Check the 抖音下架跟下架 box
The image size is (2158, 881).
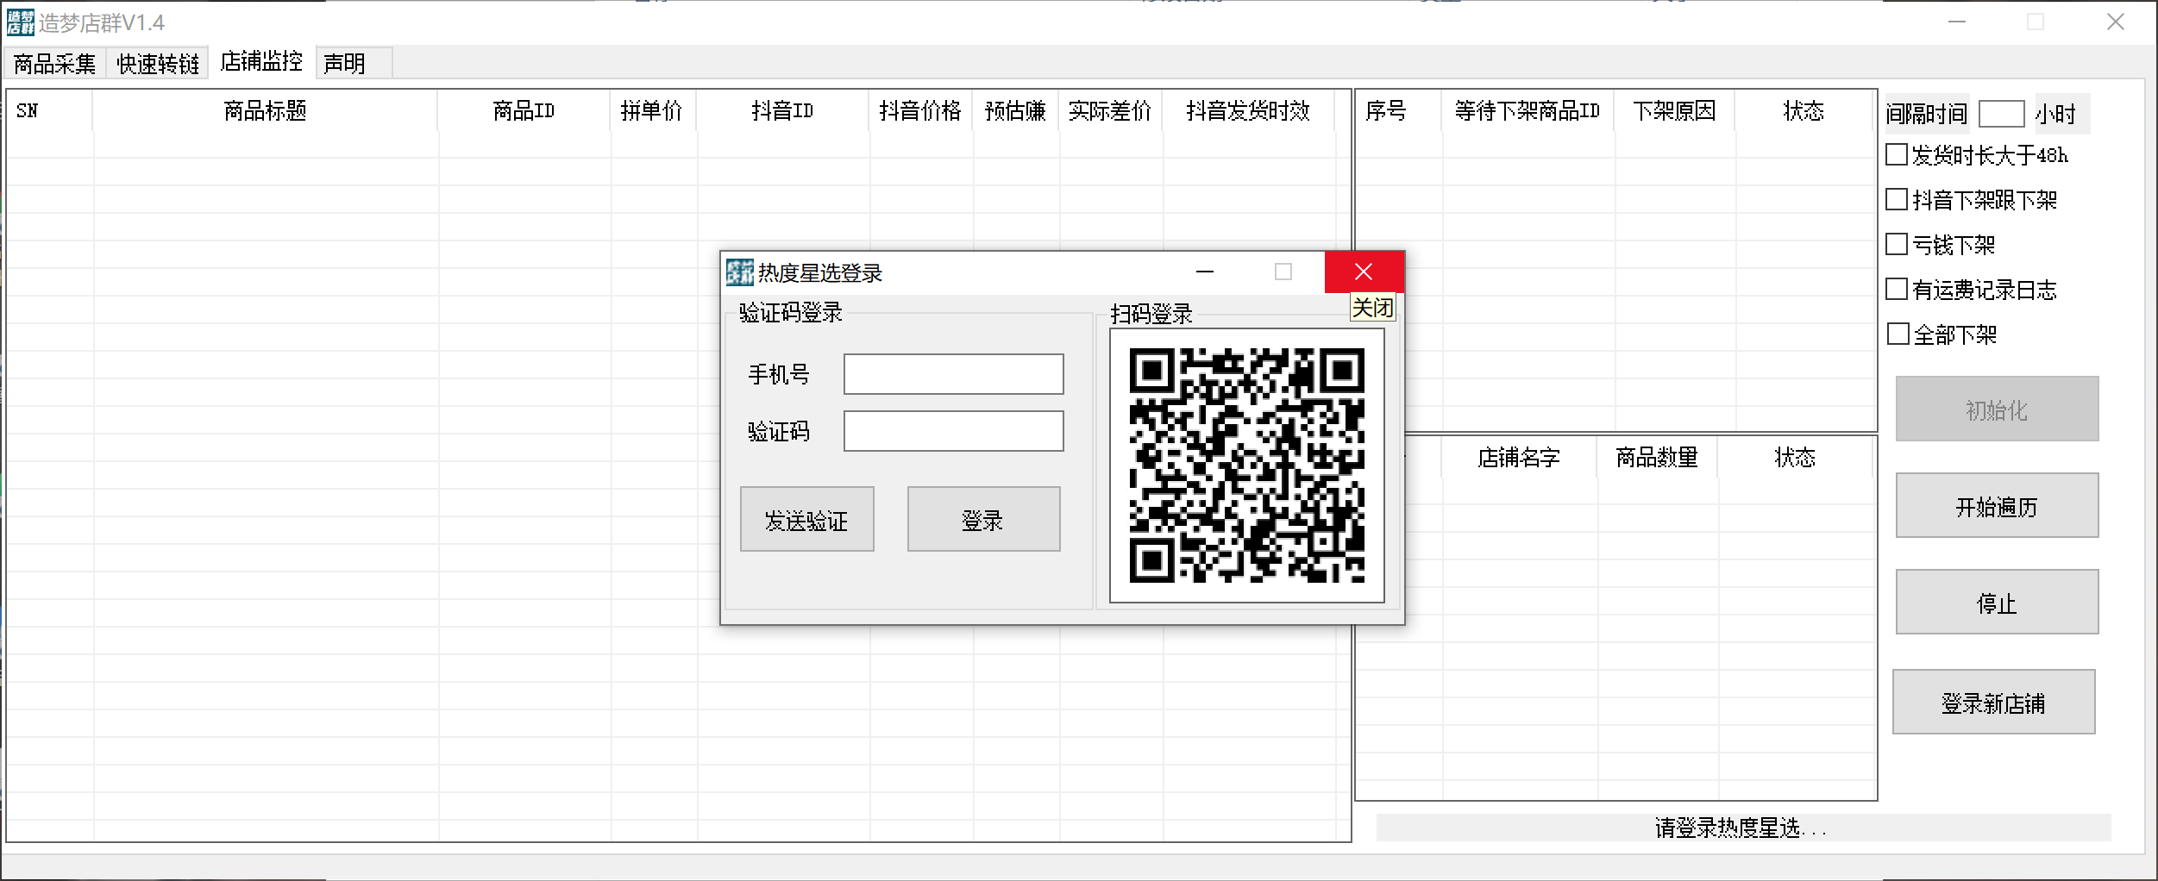coord(1897,199)
